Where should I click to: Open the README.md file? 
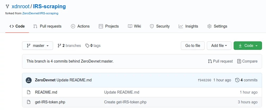[46, 92]
